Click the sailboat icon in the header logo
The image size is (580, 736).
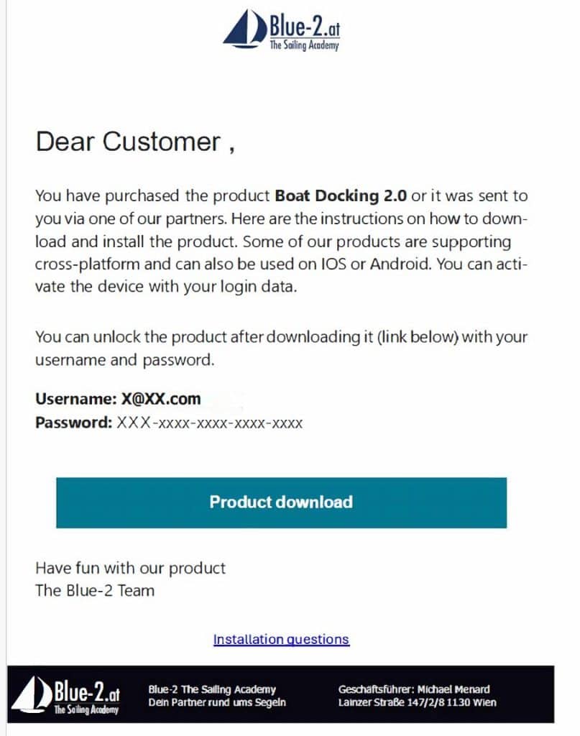point(245,29)
